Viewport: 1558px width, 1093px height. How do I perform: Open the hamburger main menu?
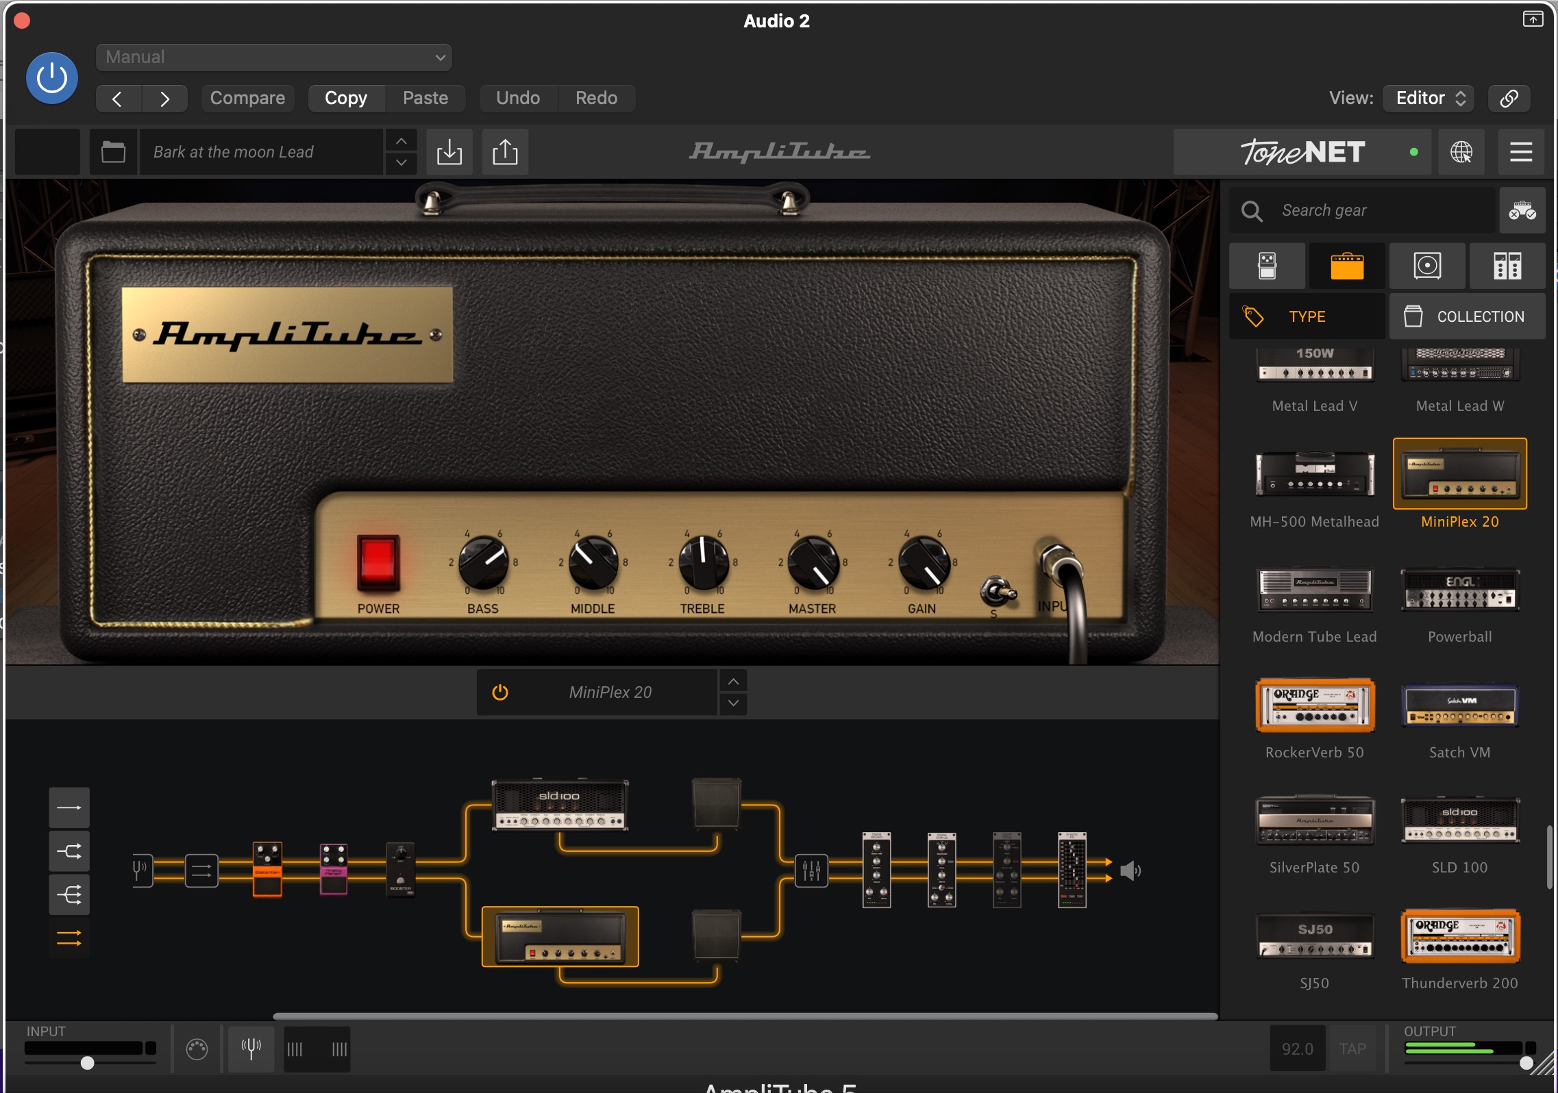pos(1521,152)
